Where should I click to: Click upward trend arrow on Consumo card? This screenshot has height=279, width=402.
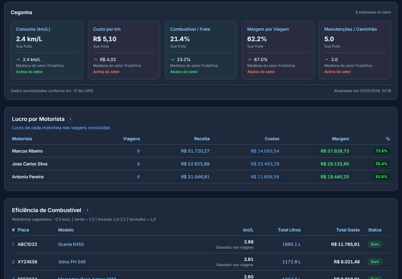click(18, 59)
